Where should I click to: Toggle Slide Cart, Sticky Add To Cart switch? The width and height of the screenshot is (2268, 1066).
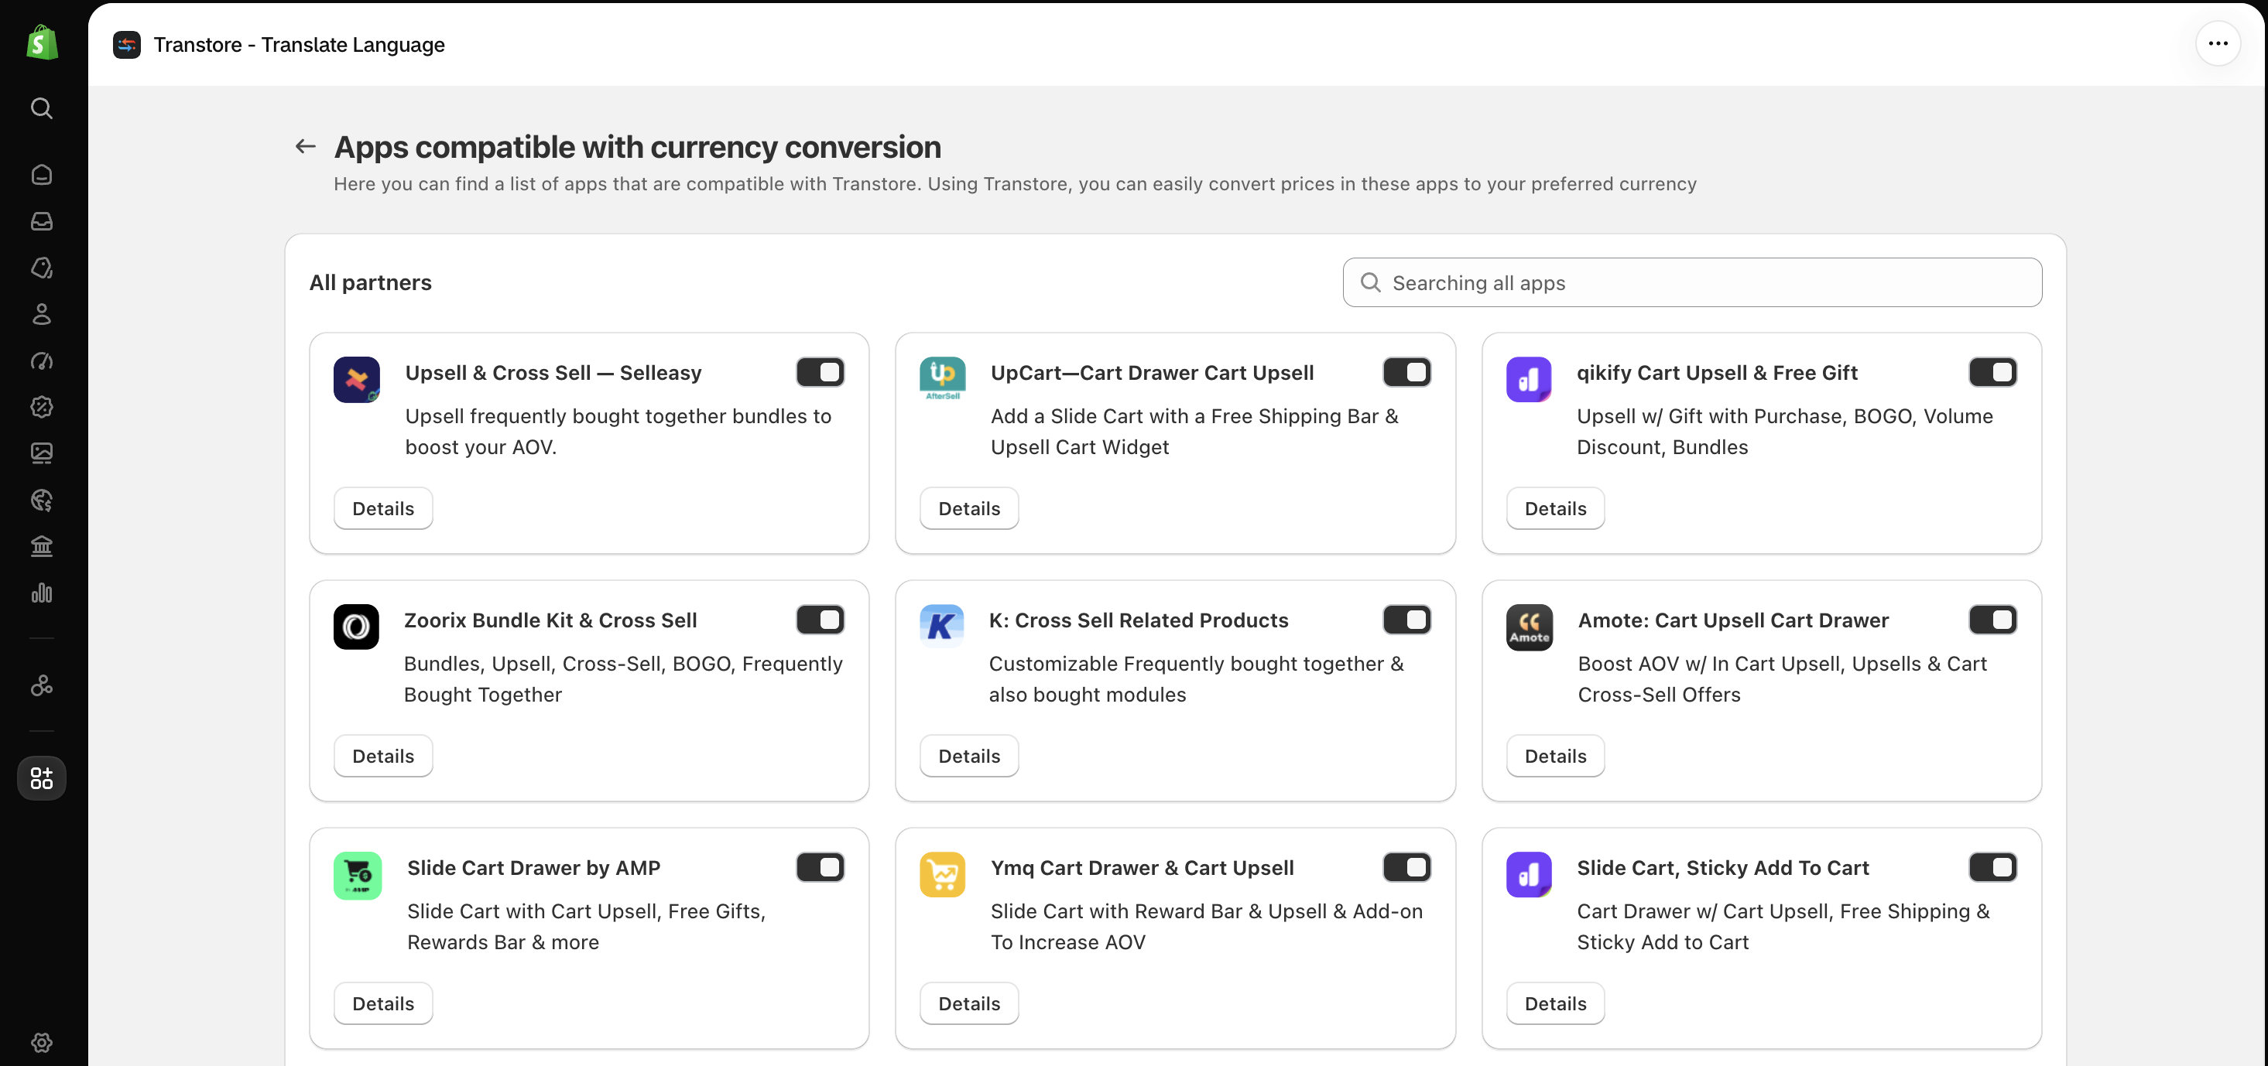[x=1992, y=867]
